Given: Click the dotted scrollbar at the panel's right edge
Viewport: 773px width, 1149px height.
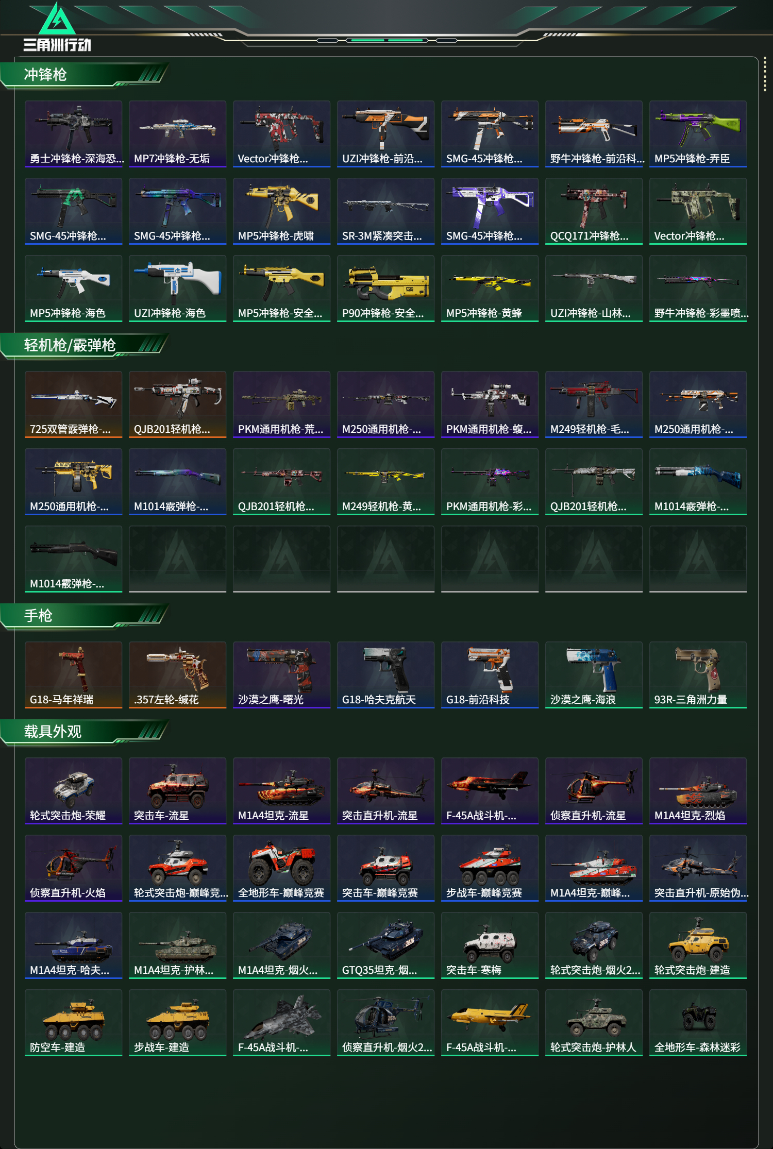Looking at the screenshot, I should coord(765,75).
